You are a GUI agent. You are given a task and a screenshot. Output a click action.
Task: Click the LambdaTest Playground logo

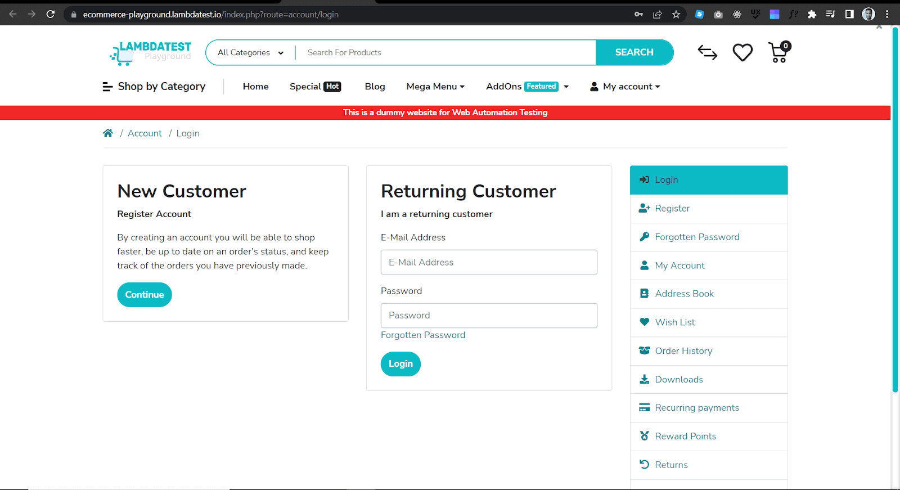pyautogui.click(x=150, y=53)
